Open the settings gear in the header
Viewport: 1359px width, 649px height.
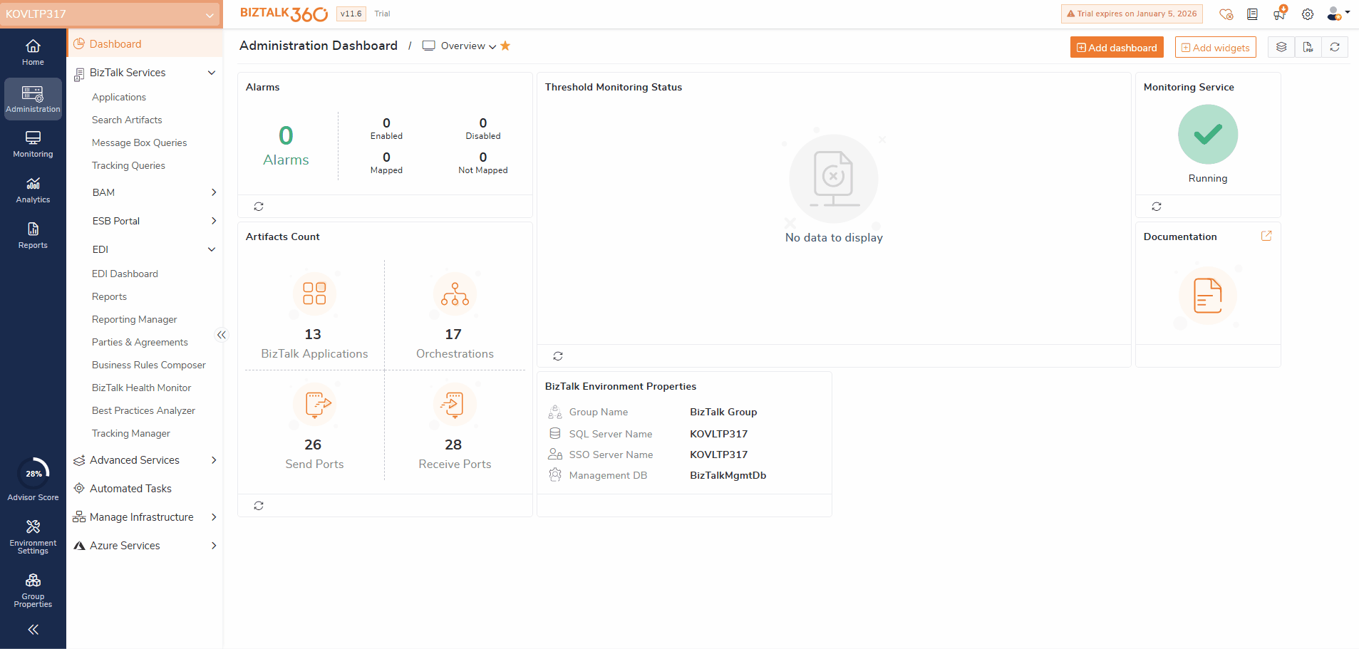point(1306,14)
